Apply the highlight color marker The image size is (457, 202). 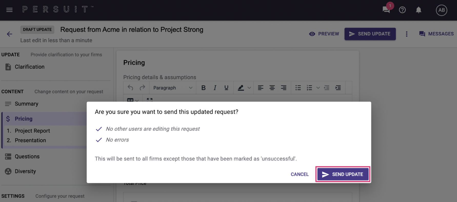pyautogui.click(x=241, y=88)
